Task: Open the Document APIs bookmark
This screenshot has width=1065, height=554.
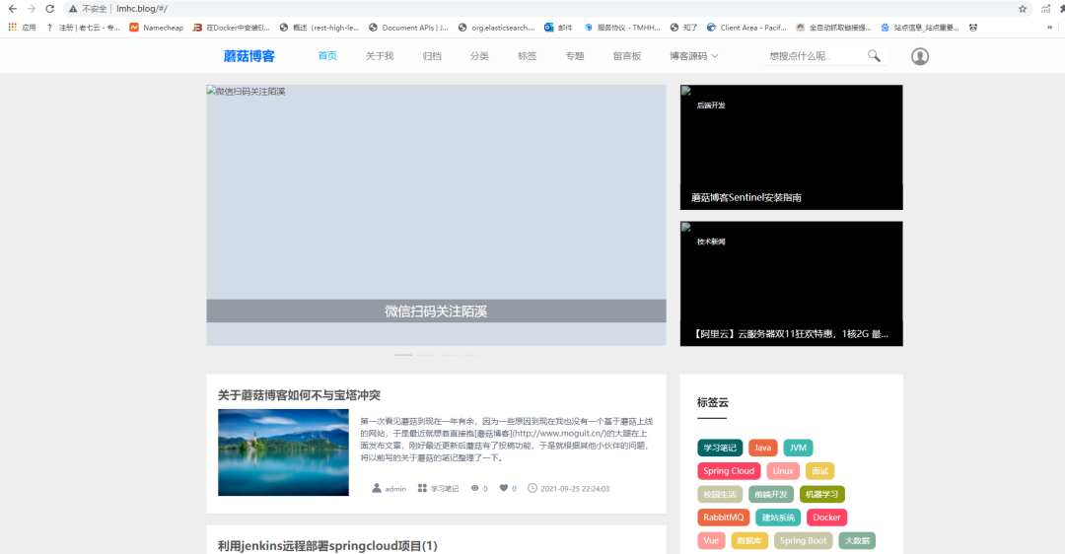Action: tap(408, 28)
